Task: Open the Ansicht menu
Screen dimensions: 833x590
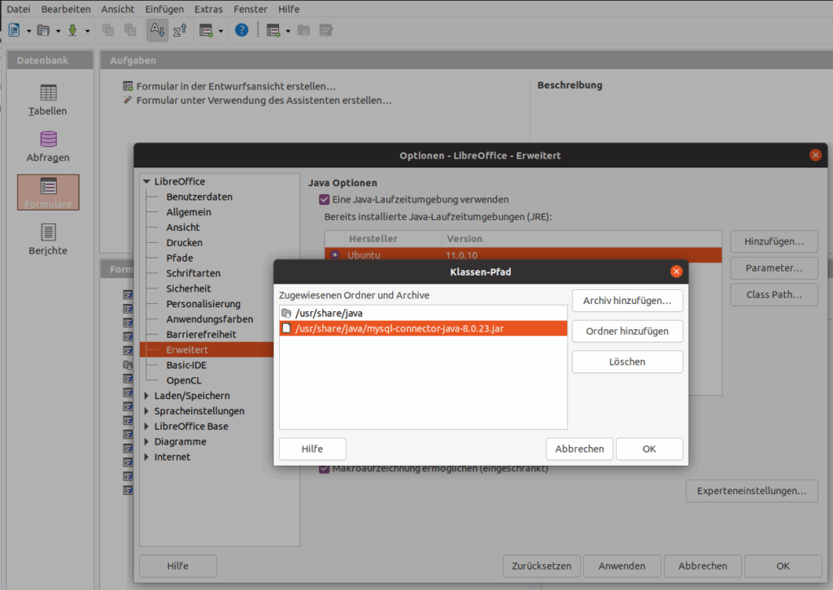Action: point(118,9)
